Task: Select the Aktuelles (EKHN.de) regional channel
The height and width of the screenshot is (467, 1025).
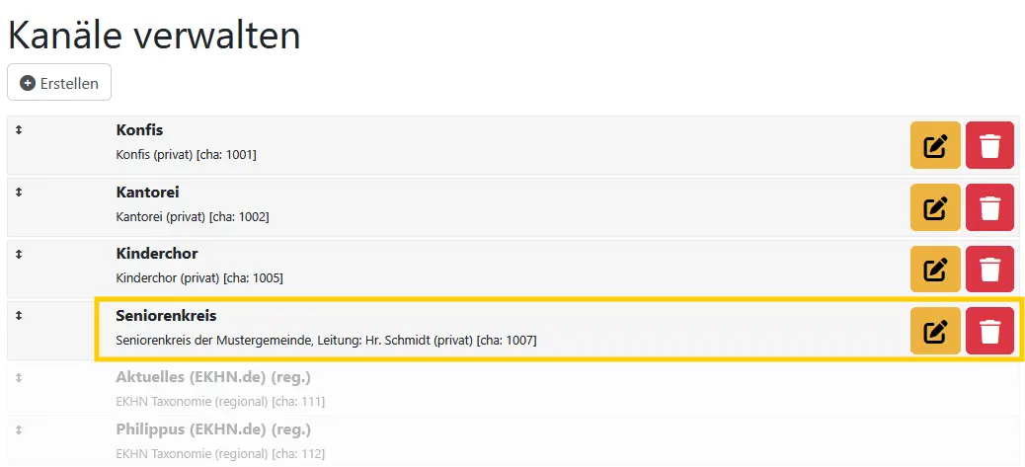Action: pos(213,377)
